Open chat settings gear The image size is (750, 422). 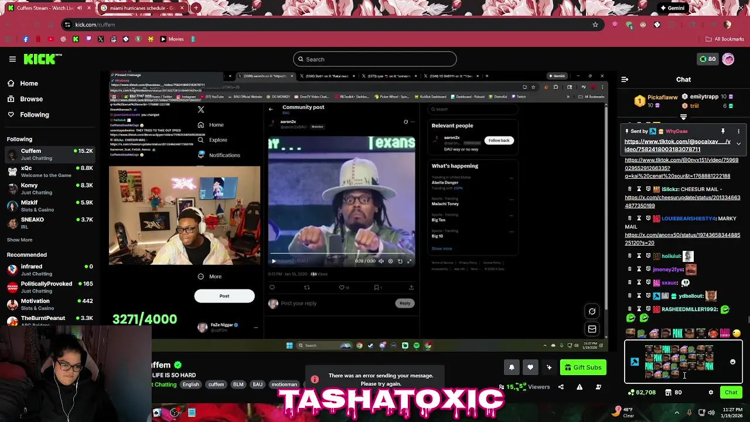711,393
